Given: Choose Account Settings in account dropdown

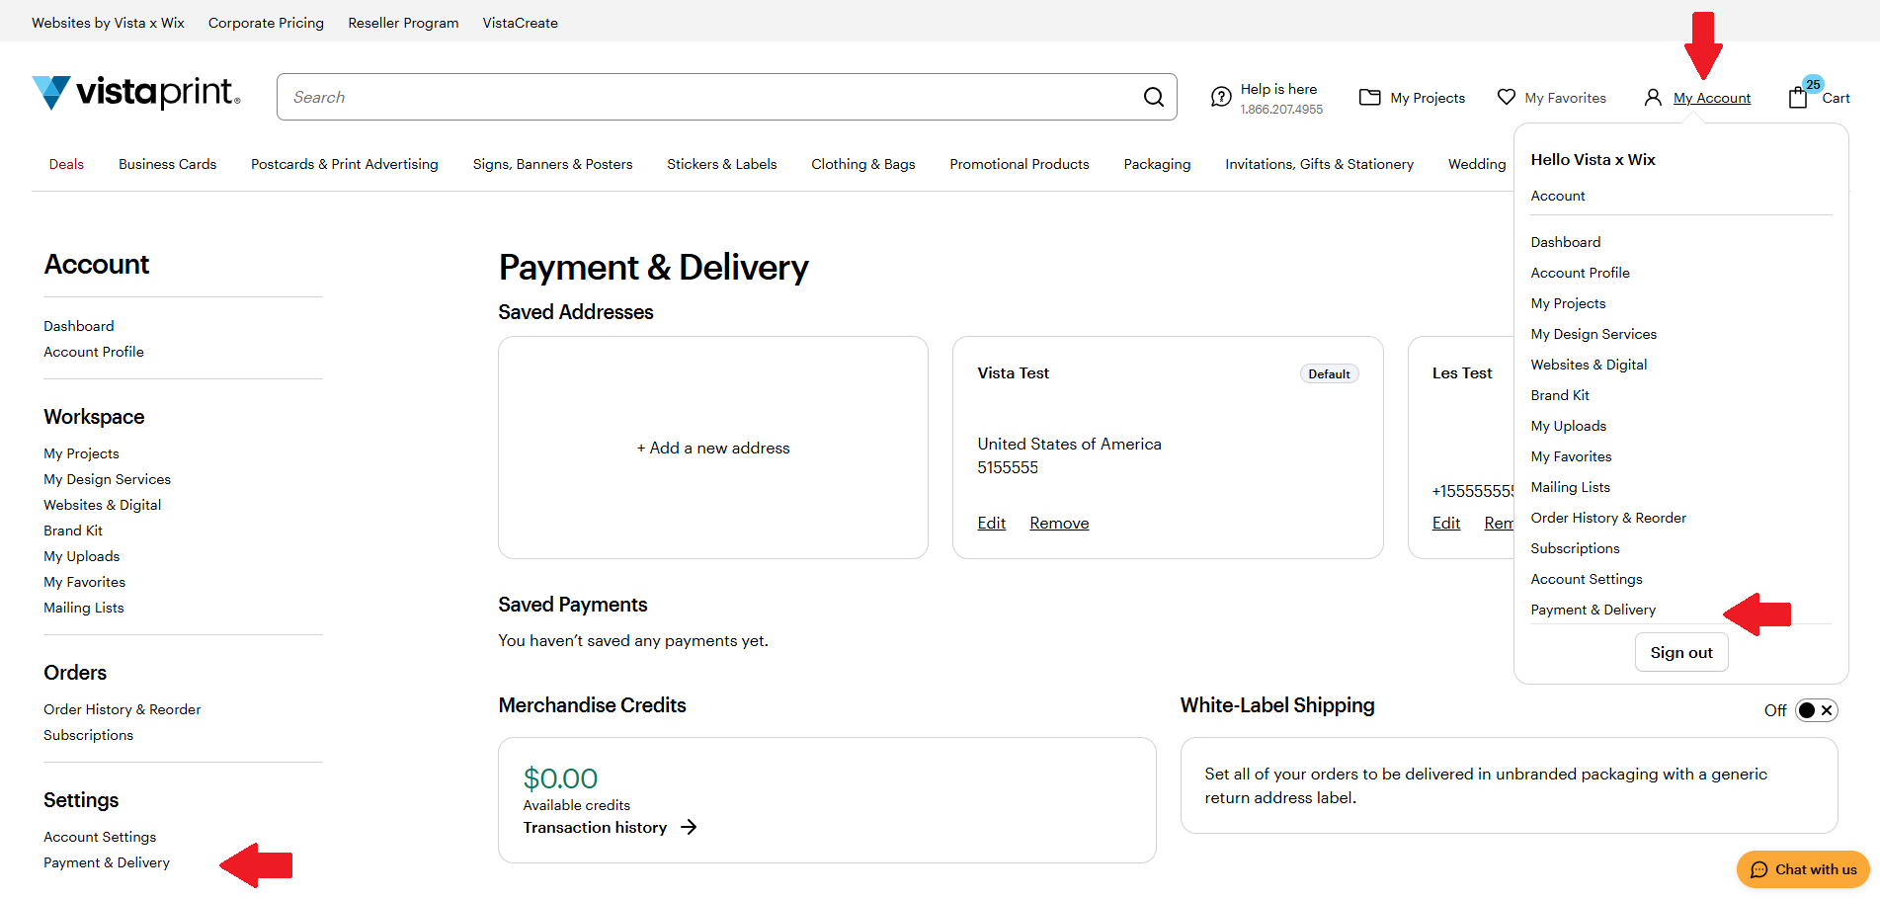Looking at the screenshot, I should [x=1587, y=579].
